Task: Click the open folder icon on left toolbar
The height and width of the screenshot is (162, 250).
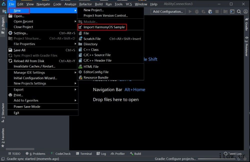Action: coord(4,11)
